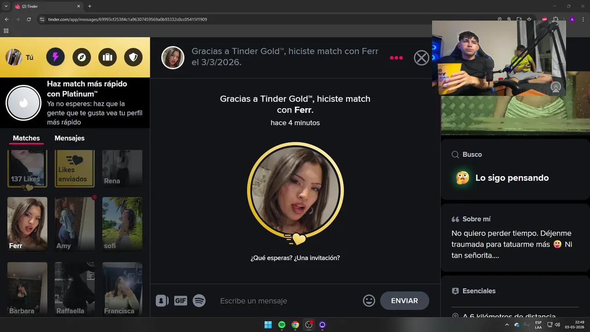
Task: Open the browser apps grid icon
Action: (x=6, y=31)
